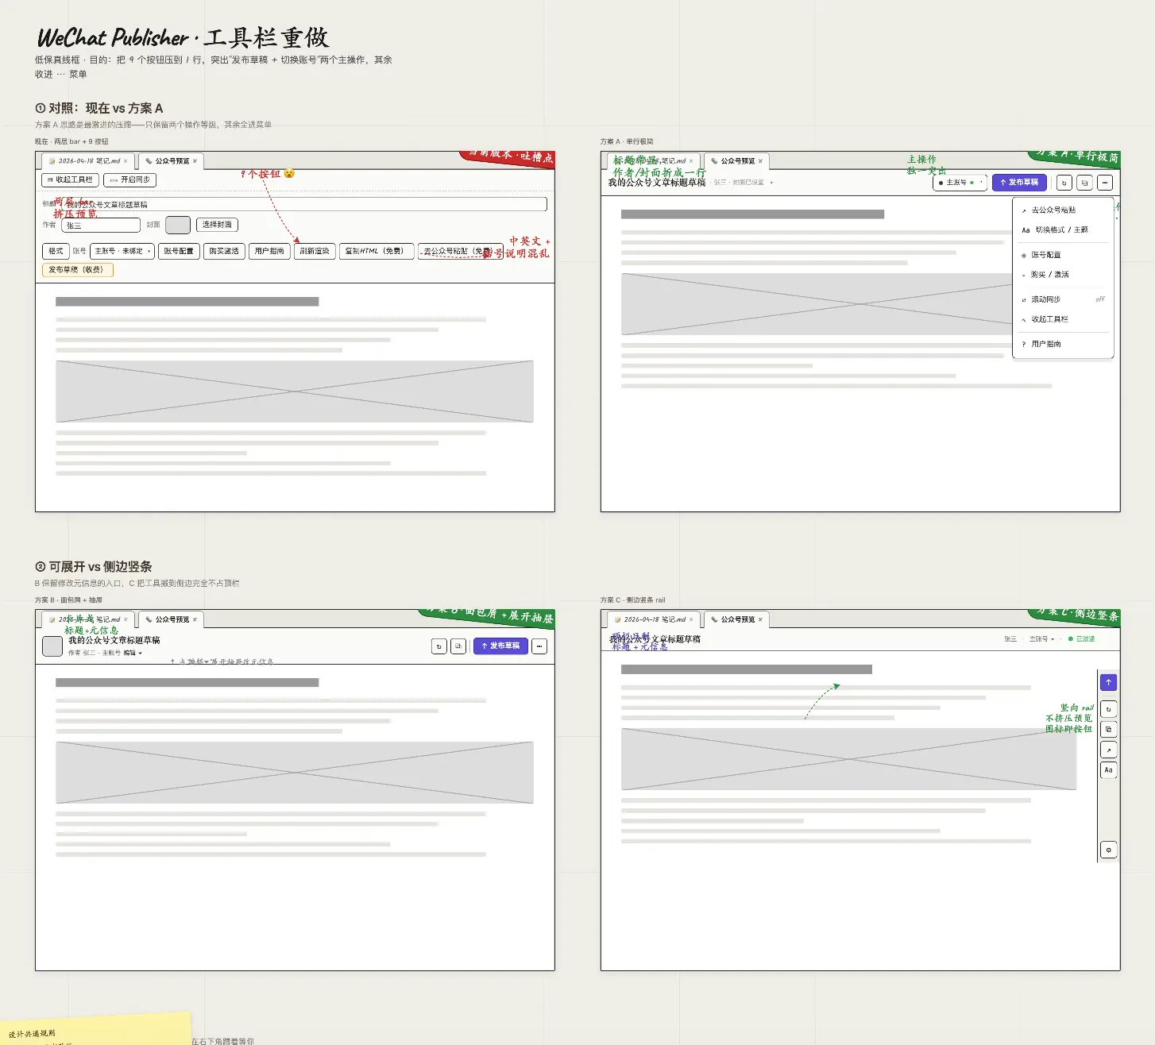Expand the 主账号 dropdown in 方案 C header
Viewport: 1155px width, 1045px height.
pos(1041,639)
